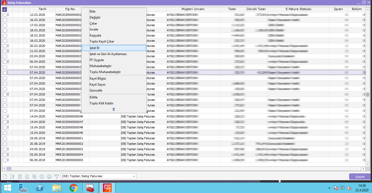Tick the checkbox for the 12.03.2020 row

coord(5,15)
